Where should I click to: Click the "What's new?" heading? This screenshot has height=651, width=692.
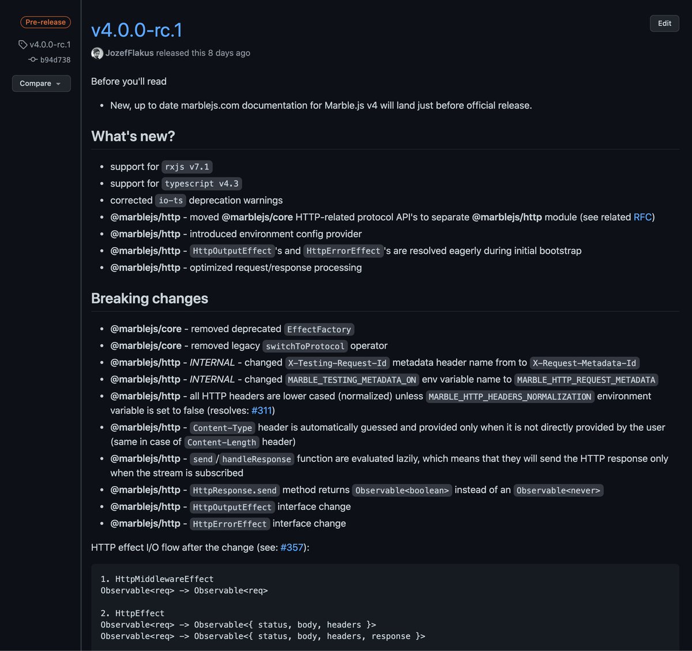pyautogui.click(x=133, y=136)
